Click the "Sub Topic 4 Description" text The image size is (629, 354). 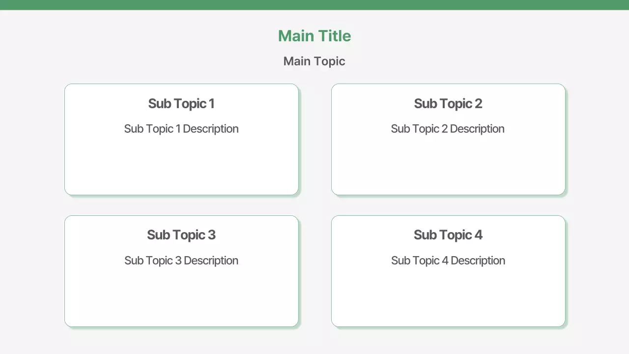pyautogui.click(x=448, y=261)
